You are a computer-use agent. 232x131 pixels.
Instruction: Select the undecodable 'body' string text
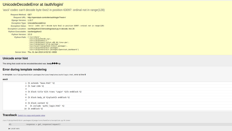coord(54,64)
